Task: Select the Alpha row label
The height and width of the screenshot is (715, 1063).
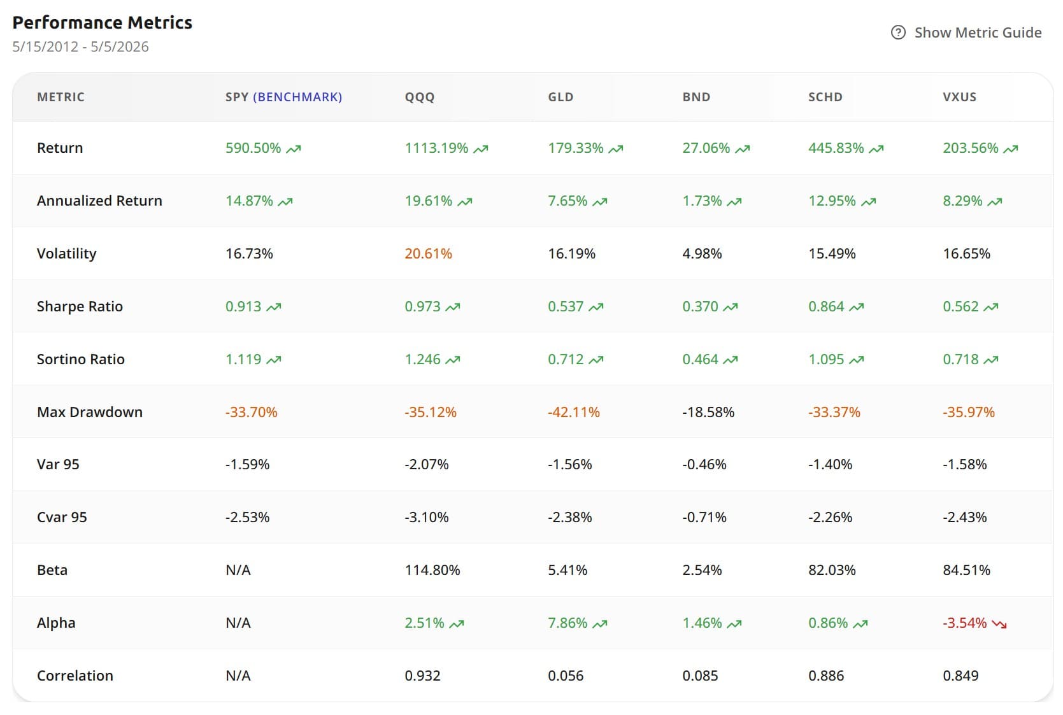Action: [56, 623]
